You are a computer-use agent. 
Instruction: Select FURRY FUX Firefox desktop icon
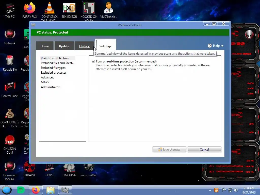coord(30,10)
